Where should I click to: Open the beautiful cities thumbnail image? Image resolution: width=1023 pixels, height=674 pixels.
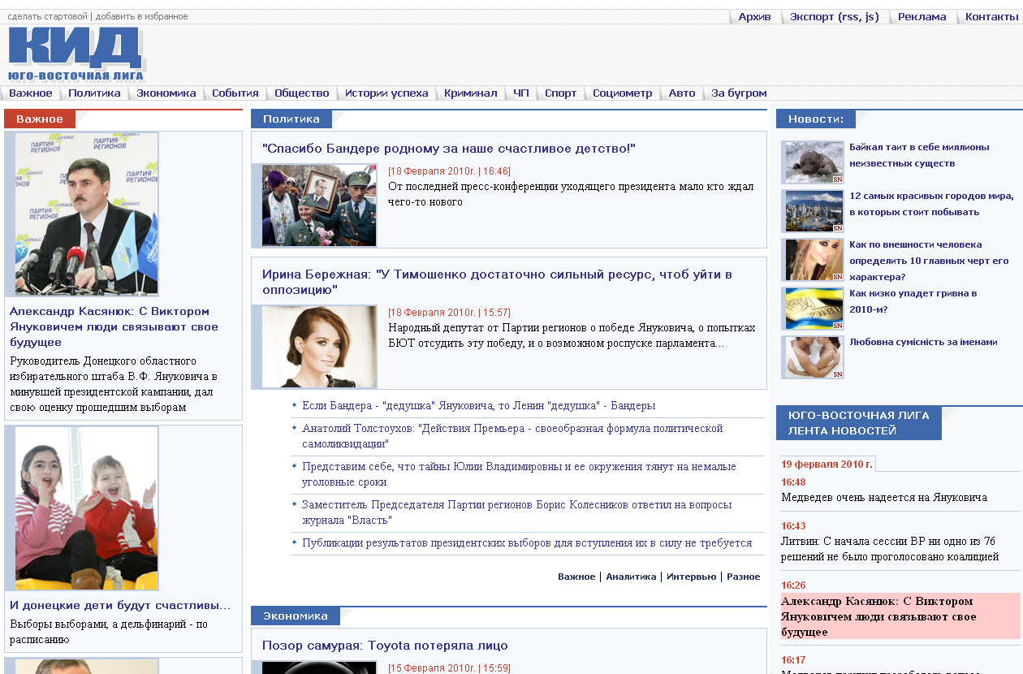[x=814, y=211]
